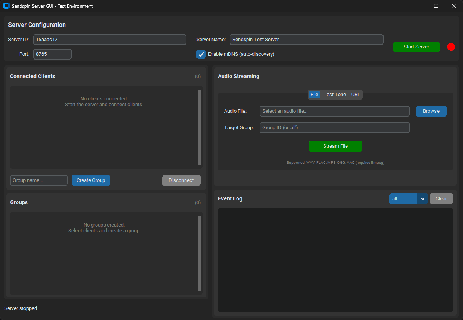This screenshot has width=463, height=320.
Task: Click the Target Group ID field
Action: click(335, 128)
